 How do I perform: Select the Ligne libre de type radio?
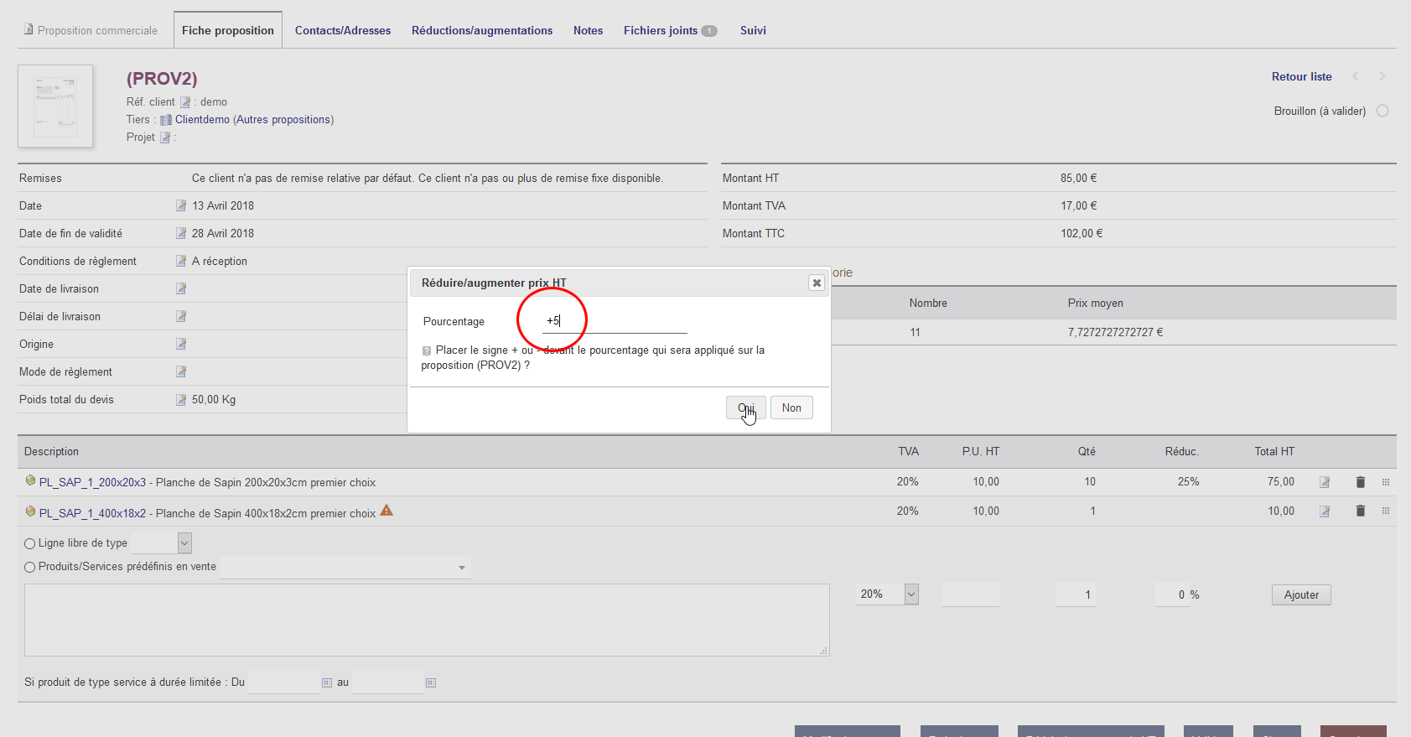[30, 543]
